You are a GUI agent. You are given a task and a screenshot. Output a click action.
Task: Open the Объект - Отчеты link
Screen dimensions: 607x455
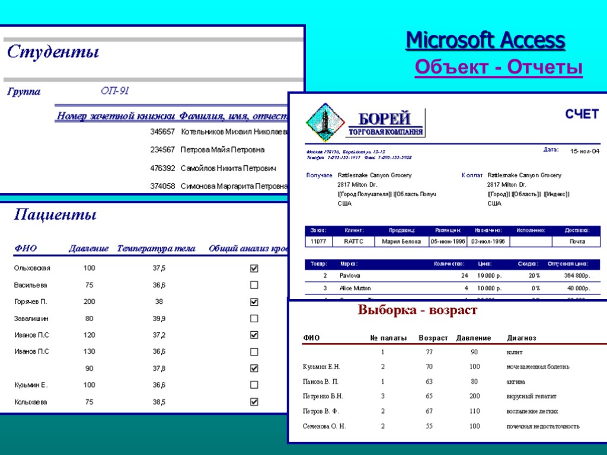coord(499,67)
